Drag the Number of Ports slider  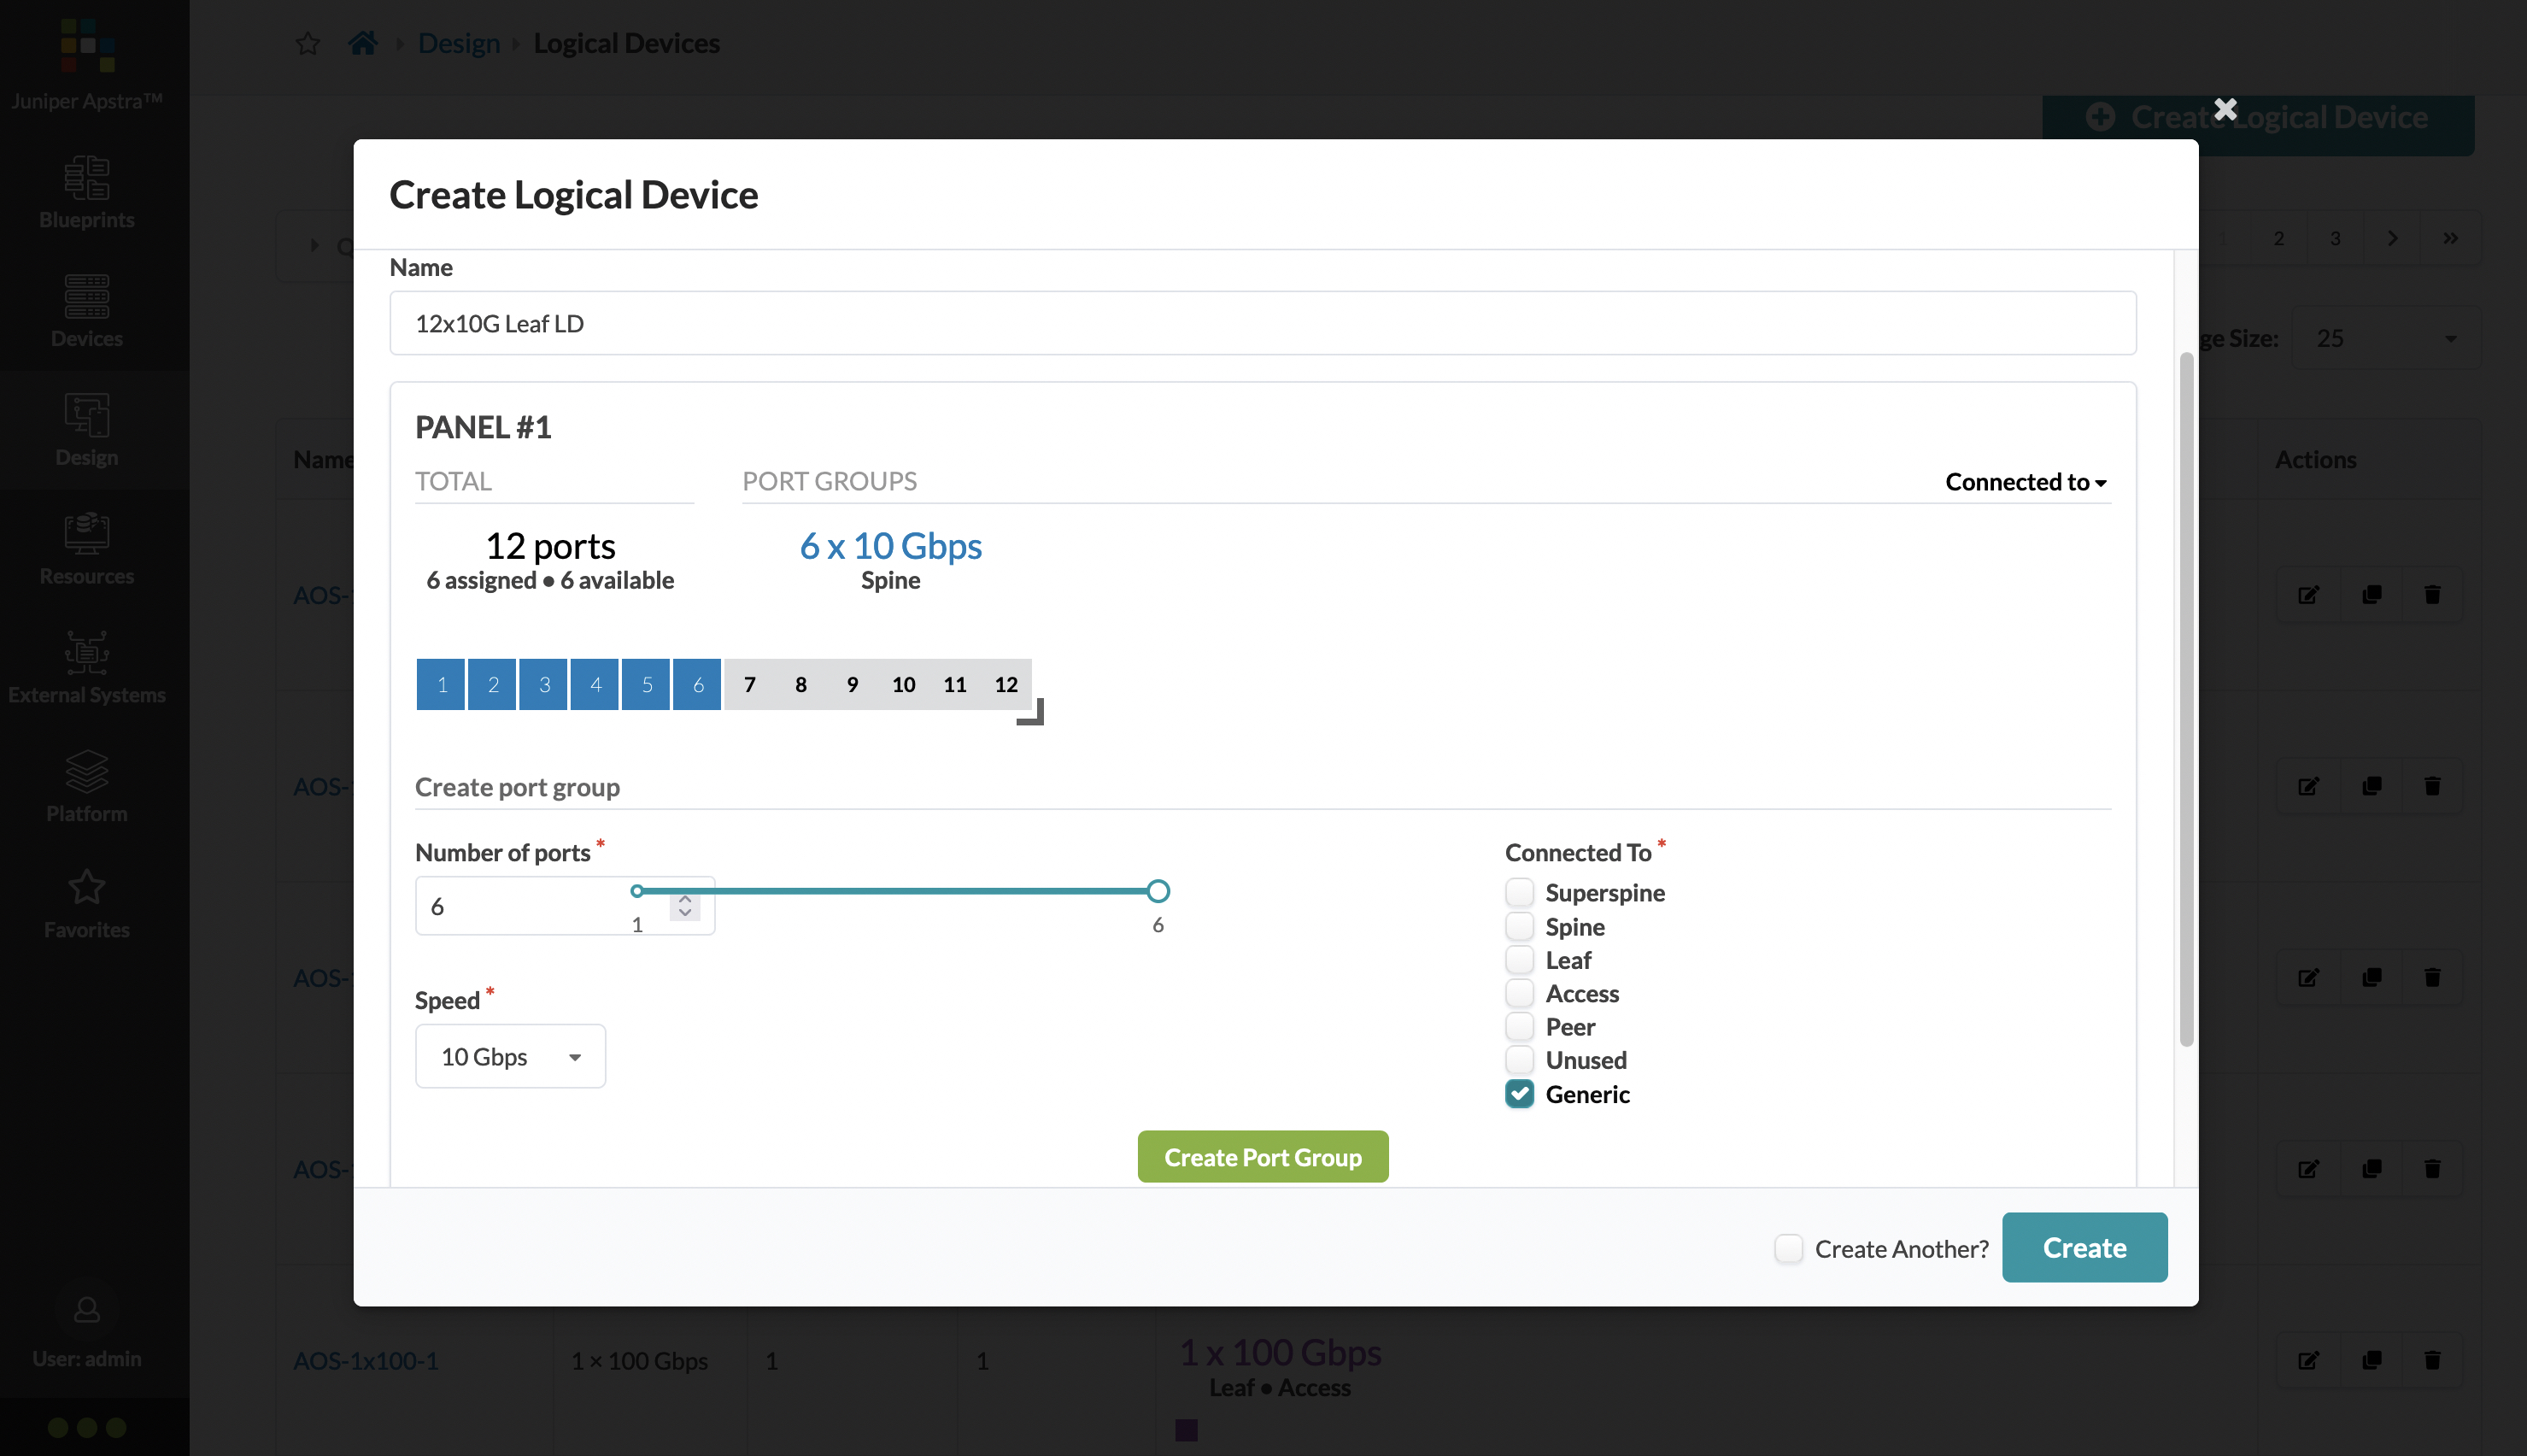pos(1158,890)
